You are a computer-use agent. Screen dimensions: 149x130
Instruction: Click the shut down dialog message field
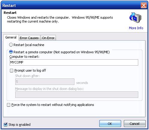pos(77,94)
